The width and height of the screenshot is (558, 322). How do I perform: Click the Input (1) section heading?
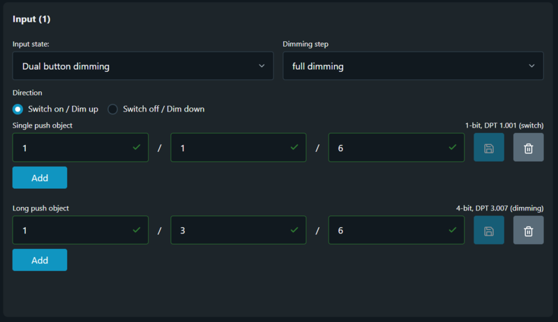31,19
